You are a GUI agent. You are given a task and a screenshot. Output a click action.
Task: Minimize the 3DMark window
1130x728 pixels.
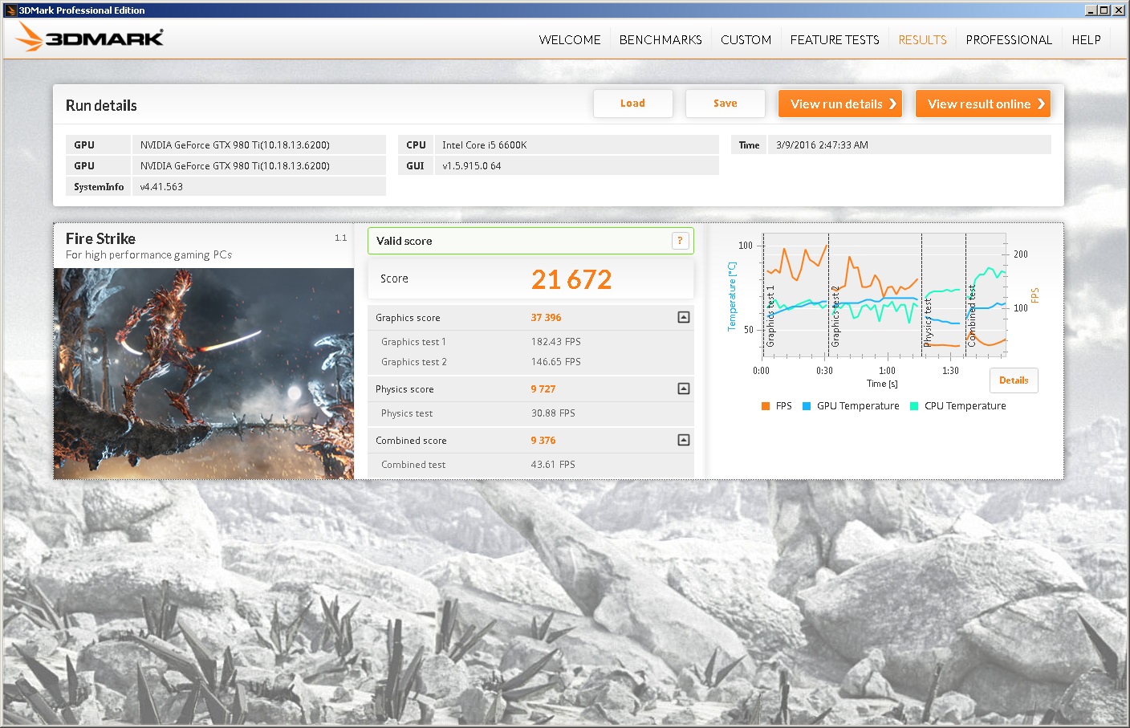(x=1091, y=10)
